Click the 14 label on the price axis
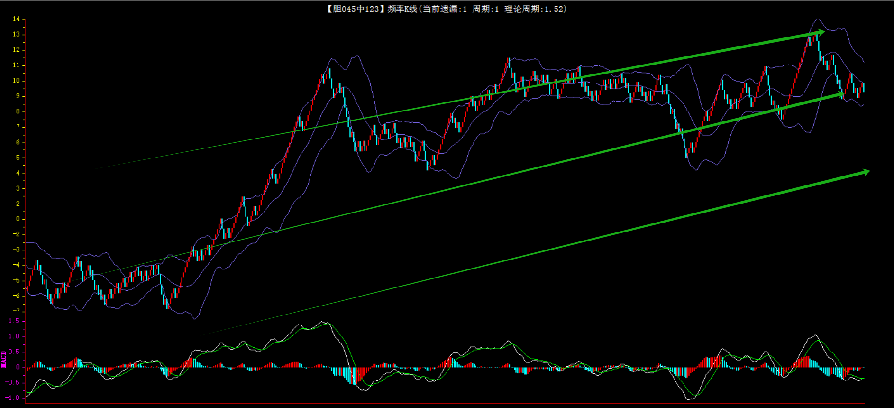Viewport: 894px width, 408px height. pyautogui.click(x=17, y=19)
